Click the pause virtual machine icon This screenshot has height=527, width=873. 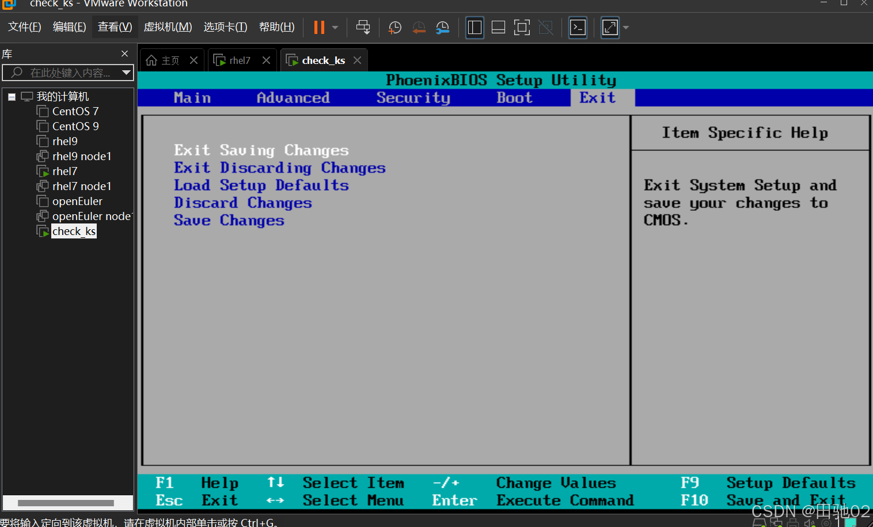tap(319, 27)
